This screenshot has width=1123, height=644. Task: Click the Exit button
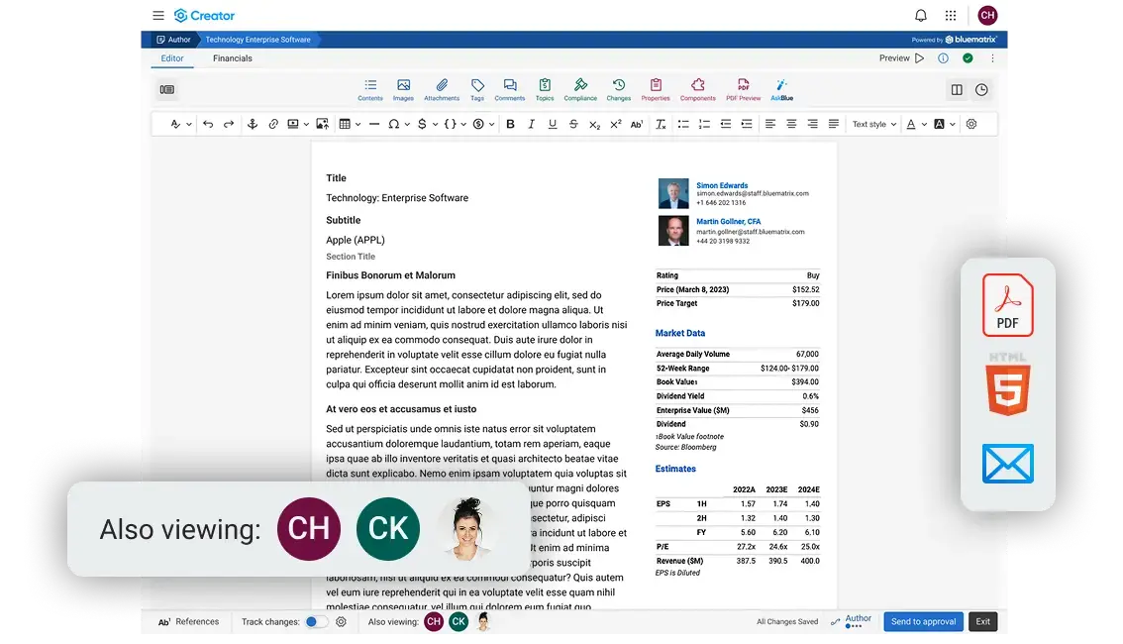point(982,622)
